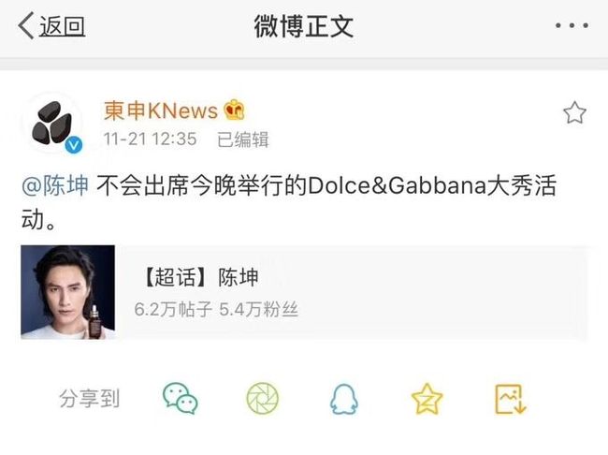The height and width of the screenshot is (455, 608).
Task: Open the 【超话】陈坤 topic card title
Action: (x=200, y=277)
